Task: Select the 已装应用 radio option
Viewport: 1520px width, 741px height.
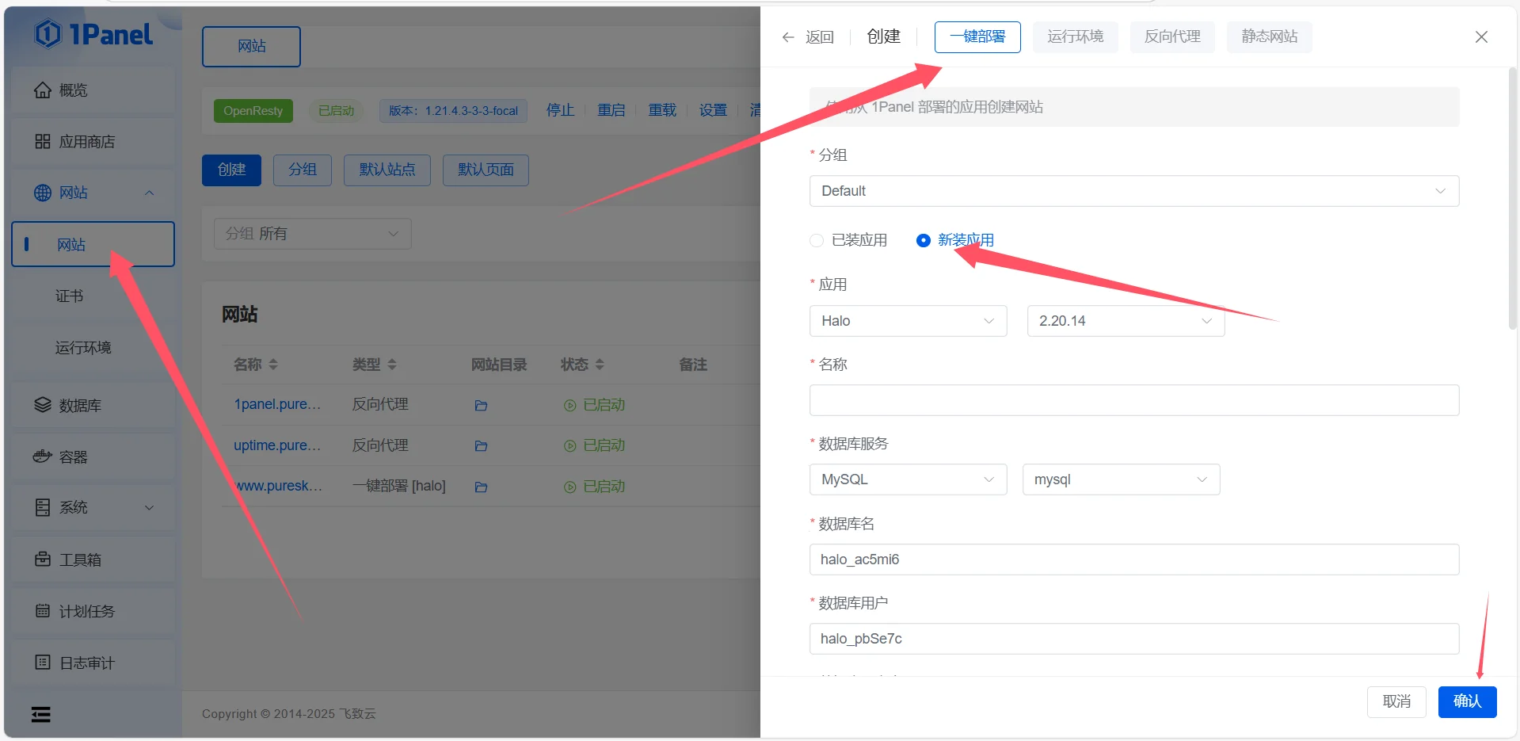Action: (817, 240)
